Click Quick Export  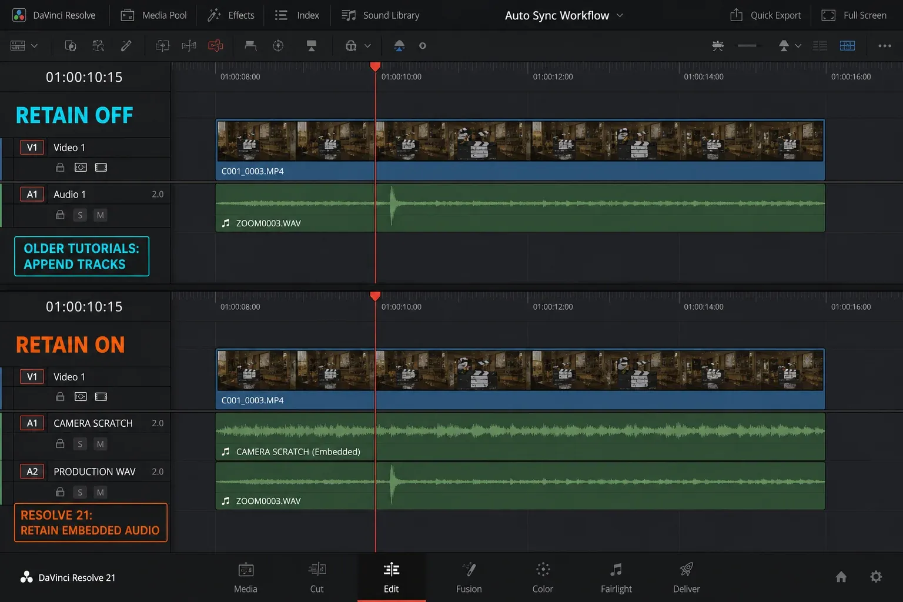[765, 15]
